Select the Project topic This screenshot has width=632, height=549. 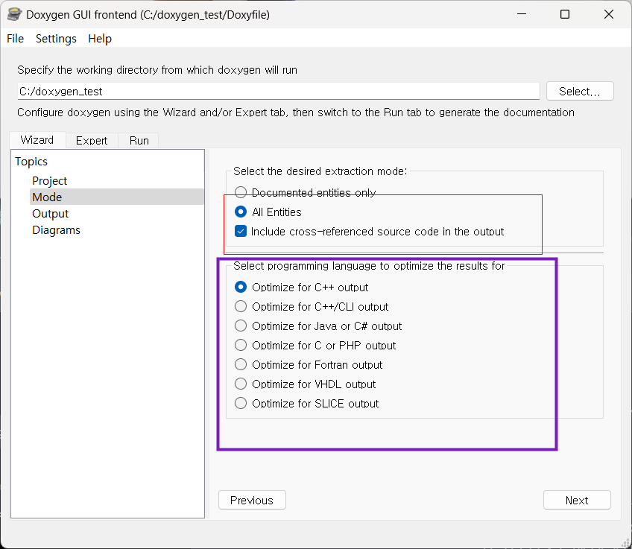(50, 181)
